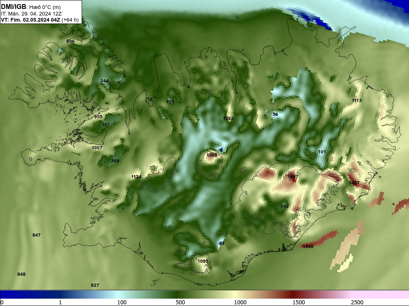Click the 1308 value on the central glacier
The image size is (409, 306).
[212, 155]
